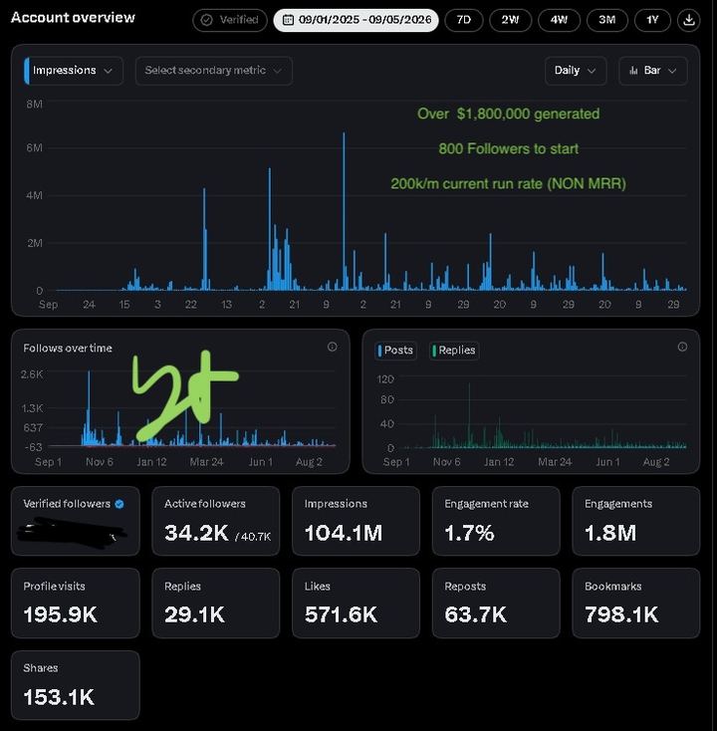Click the Active followers card
This screenshot has height=731, width=717.
pyautogui.click(x=216, y=521)
